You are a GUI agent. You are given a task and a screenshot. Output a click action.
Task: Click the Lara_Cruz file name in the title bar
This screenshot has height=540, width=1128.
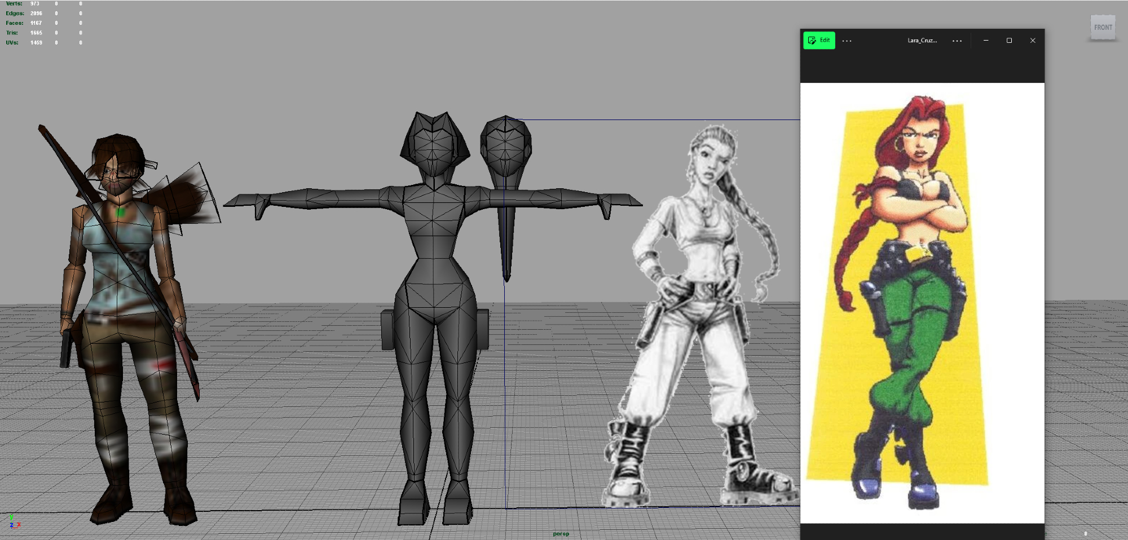point(922,41)
